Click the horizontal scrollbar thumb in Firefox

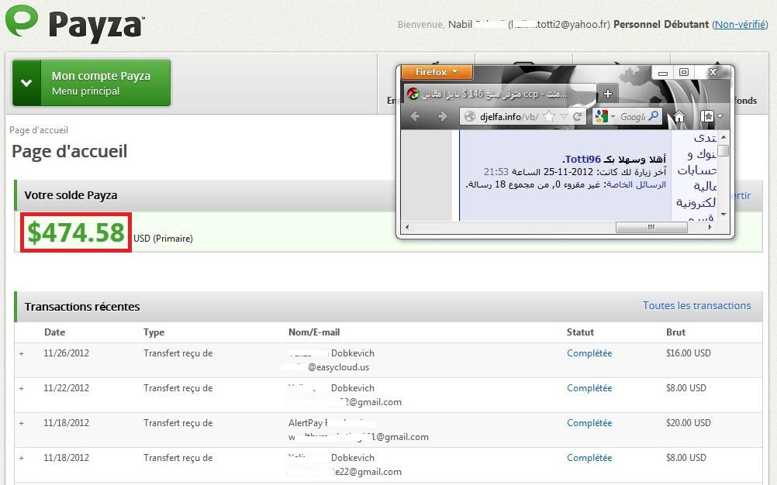651,227
